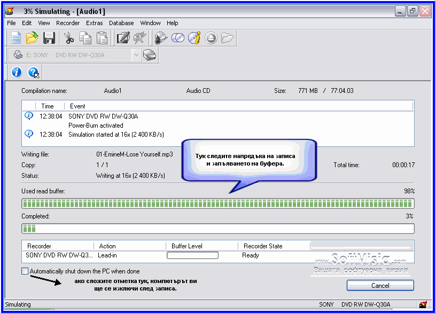Click the Completed progress bar
This screenshot has width=436, height=314.
(218, 229)
